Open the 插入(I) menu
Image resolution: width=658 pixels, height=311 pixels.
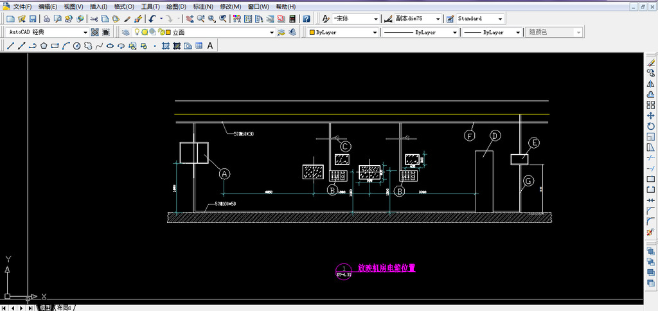pyautogui.click(x=98, y=6)
